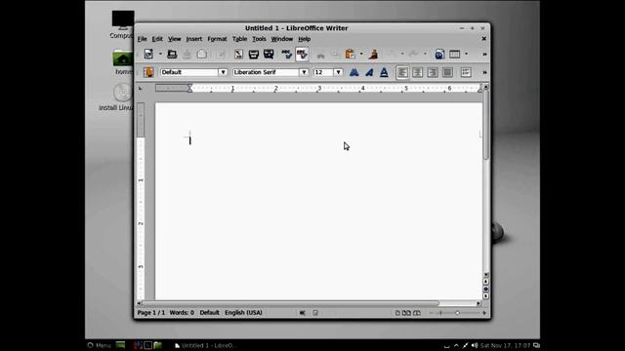Close document via menu bar X

coord(484,39)
